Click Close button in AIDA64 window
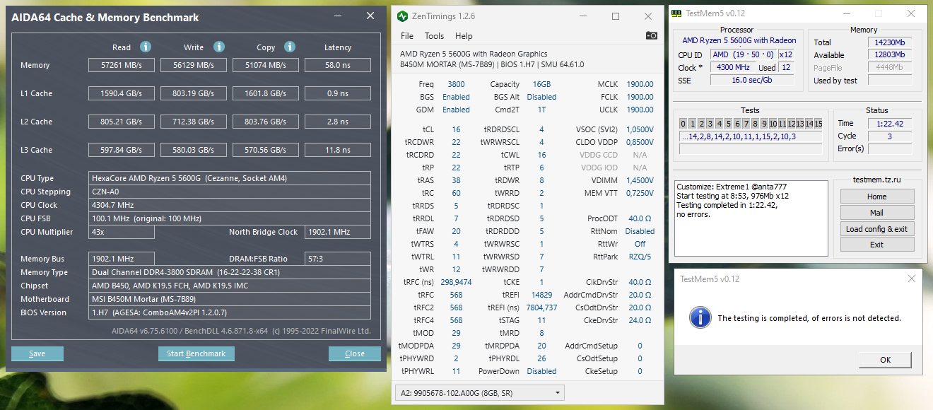This screenshot has height=410, width=933. tap(355, 353)
